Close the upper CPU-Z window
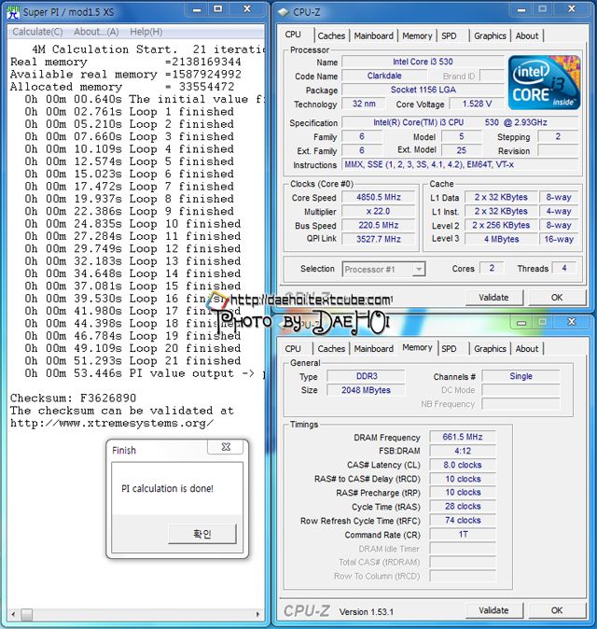This screenshot has width=597, height=629. click(x=572, y=9)
